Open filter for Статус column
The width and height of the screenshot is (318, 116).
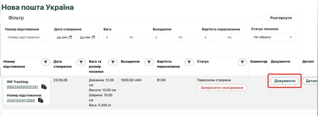242,62
